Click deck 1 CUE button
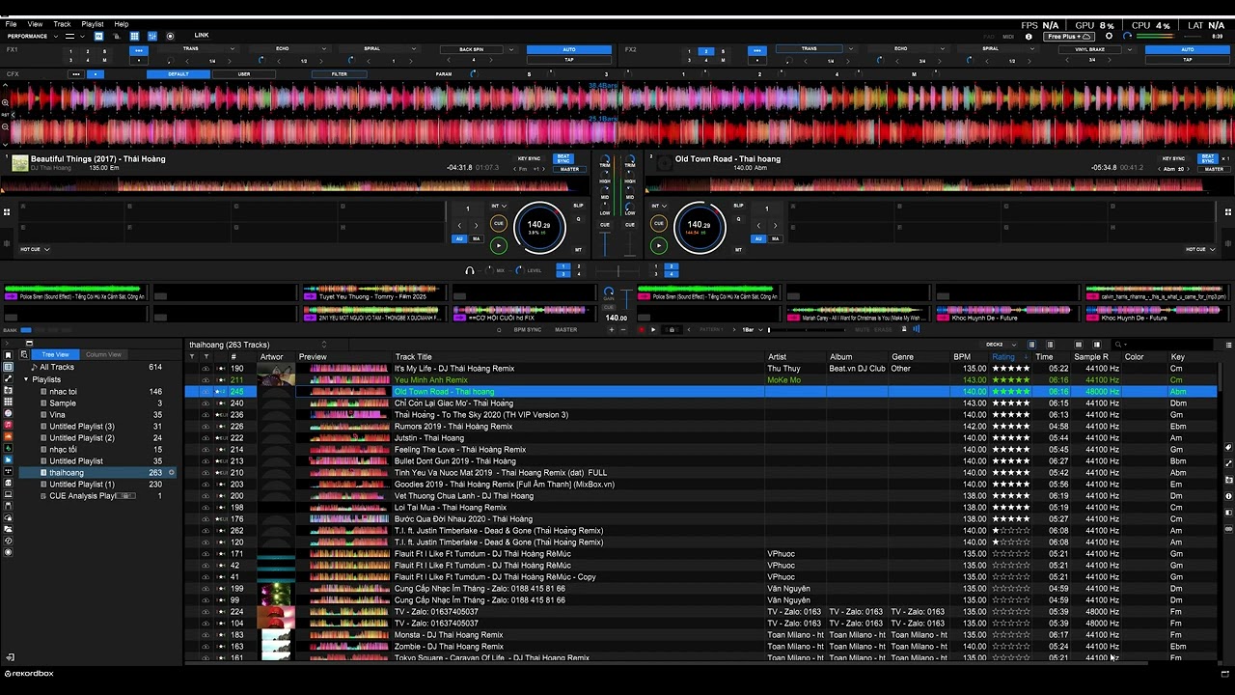Screen dimensions: 1235x695 point(499,224)
